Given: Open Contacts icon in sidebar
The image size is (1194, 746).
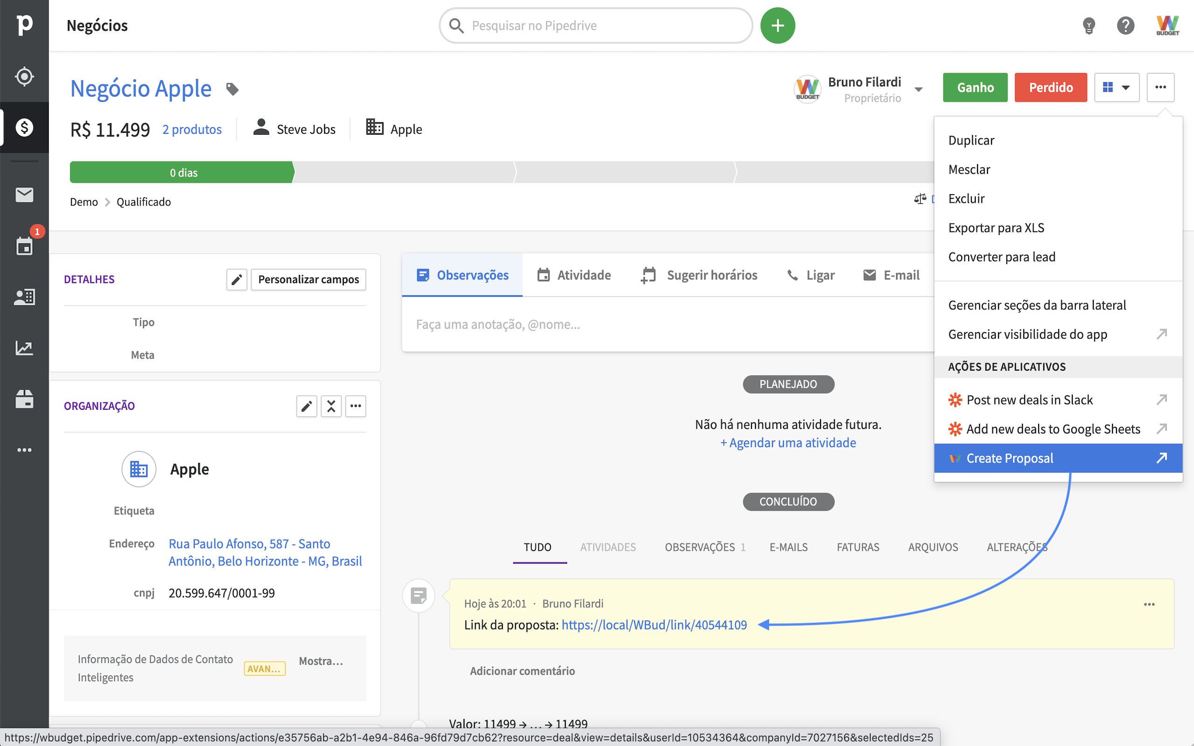Looking at the screenshot, I should point(24,297).
